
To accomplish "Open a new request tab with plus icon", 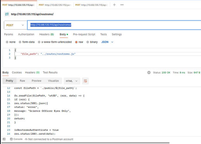I will pos(114,5).
